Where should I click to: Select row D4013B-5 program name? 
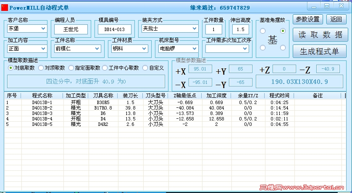(42, 124)
